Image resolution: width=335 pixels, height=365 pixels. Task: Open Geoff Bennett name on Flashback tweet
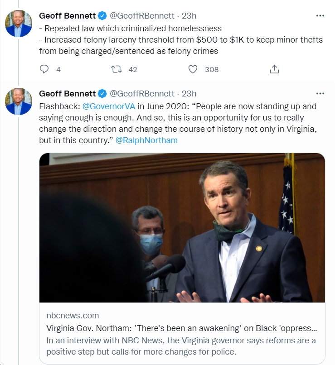click(68, 94)
